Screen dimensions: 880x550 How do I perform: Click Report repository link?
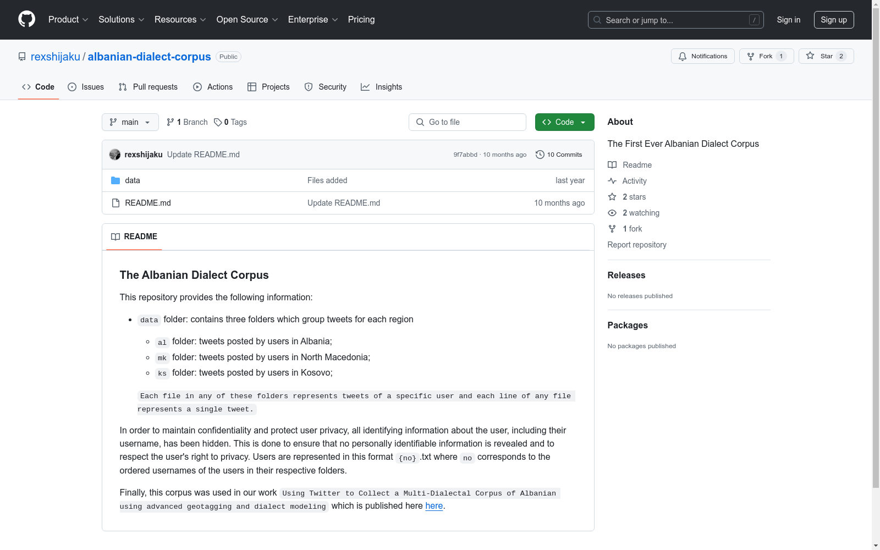tap(637, 245)
